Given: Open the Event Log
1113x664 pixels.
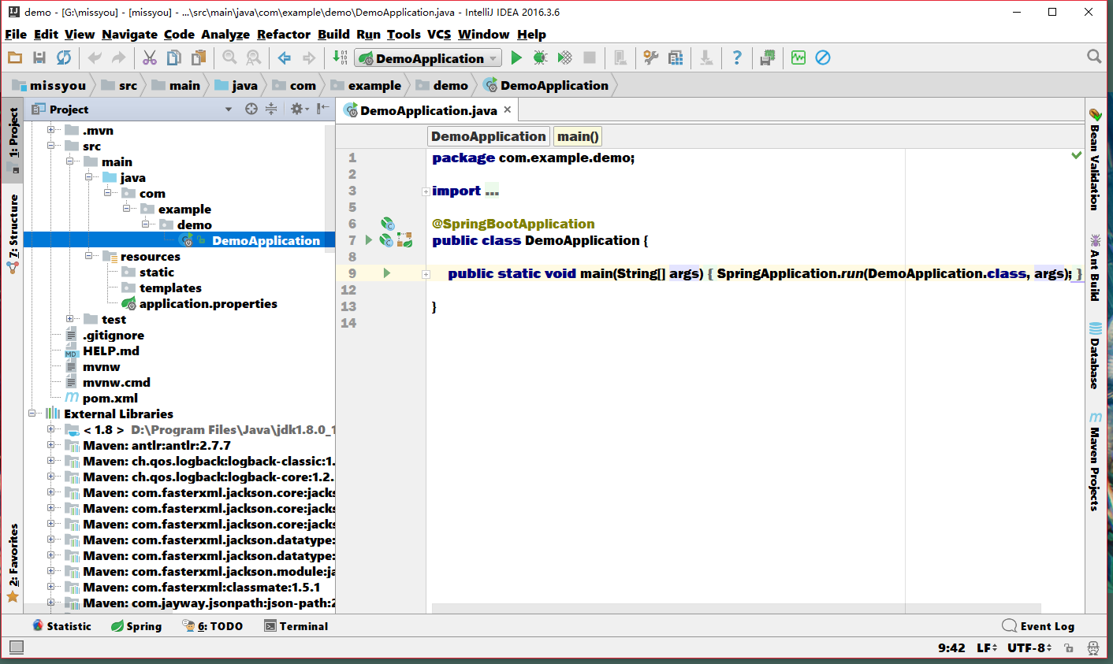Looking at the screenshot, I should click(x=1038, y=626).
